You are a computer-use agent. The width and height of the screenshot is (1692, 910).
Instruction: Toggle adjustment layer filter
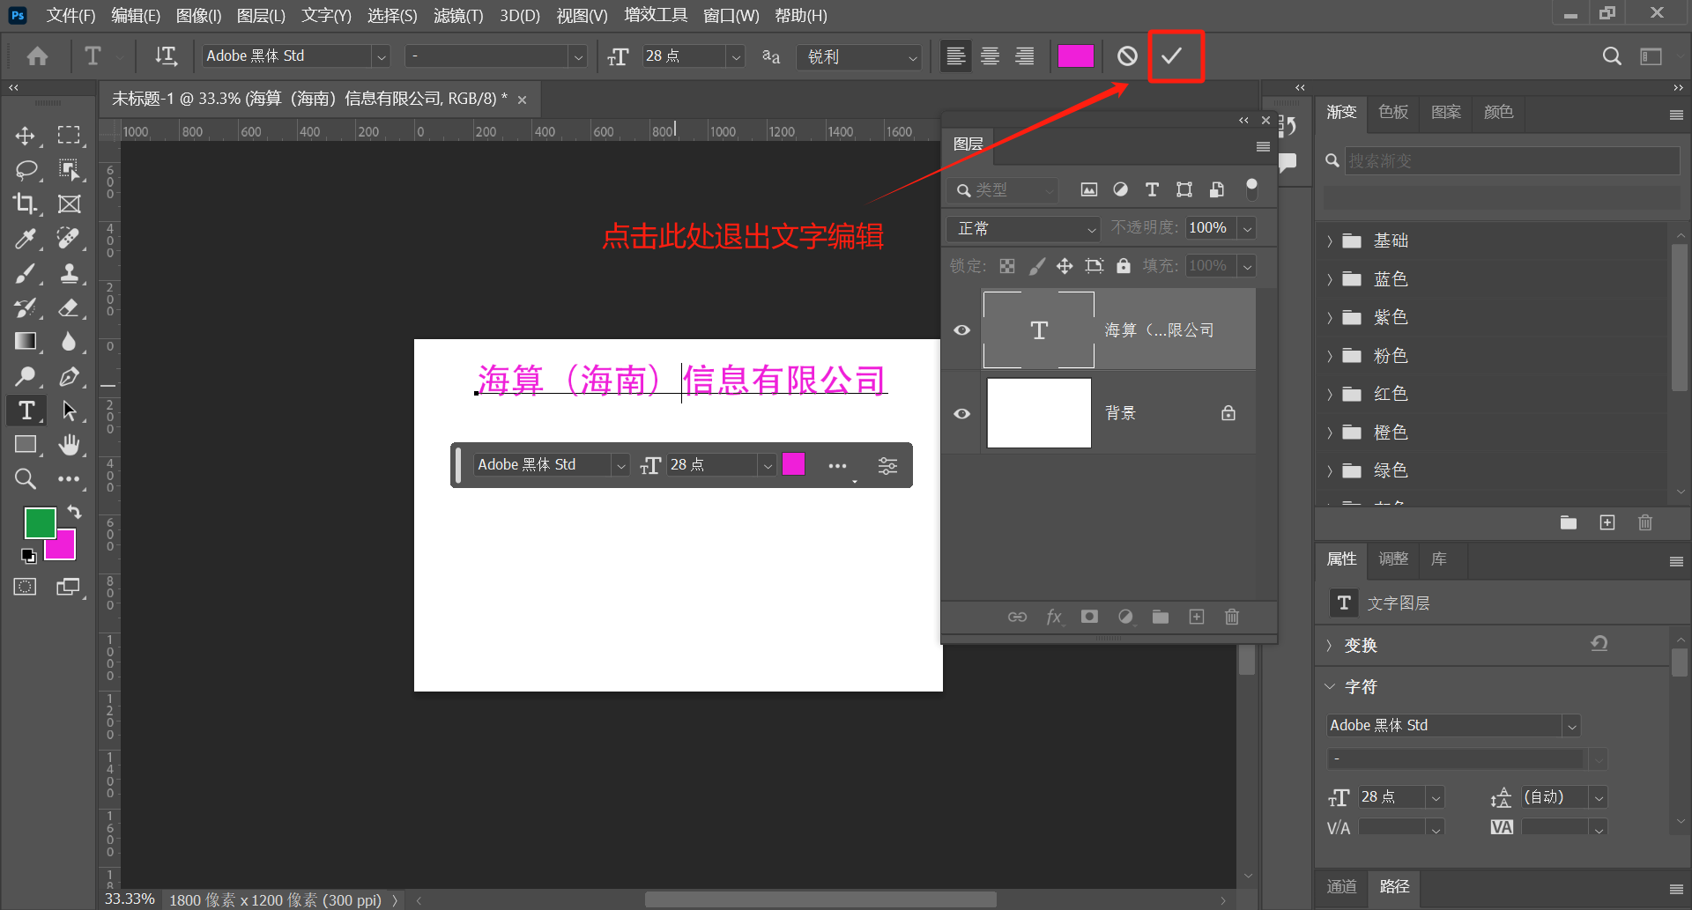tap(1120, 189)
